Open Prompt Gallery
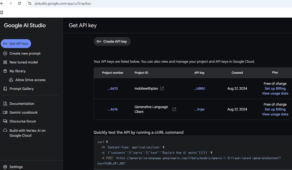 tap(22, 88)
